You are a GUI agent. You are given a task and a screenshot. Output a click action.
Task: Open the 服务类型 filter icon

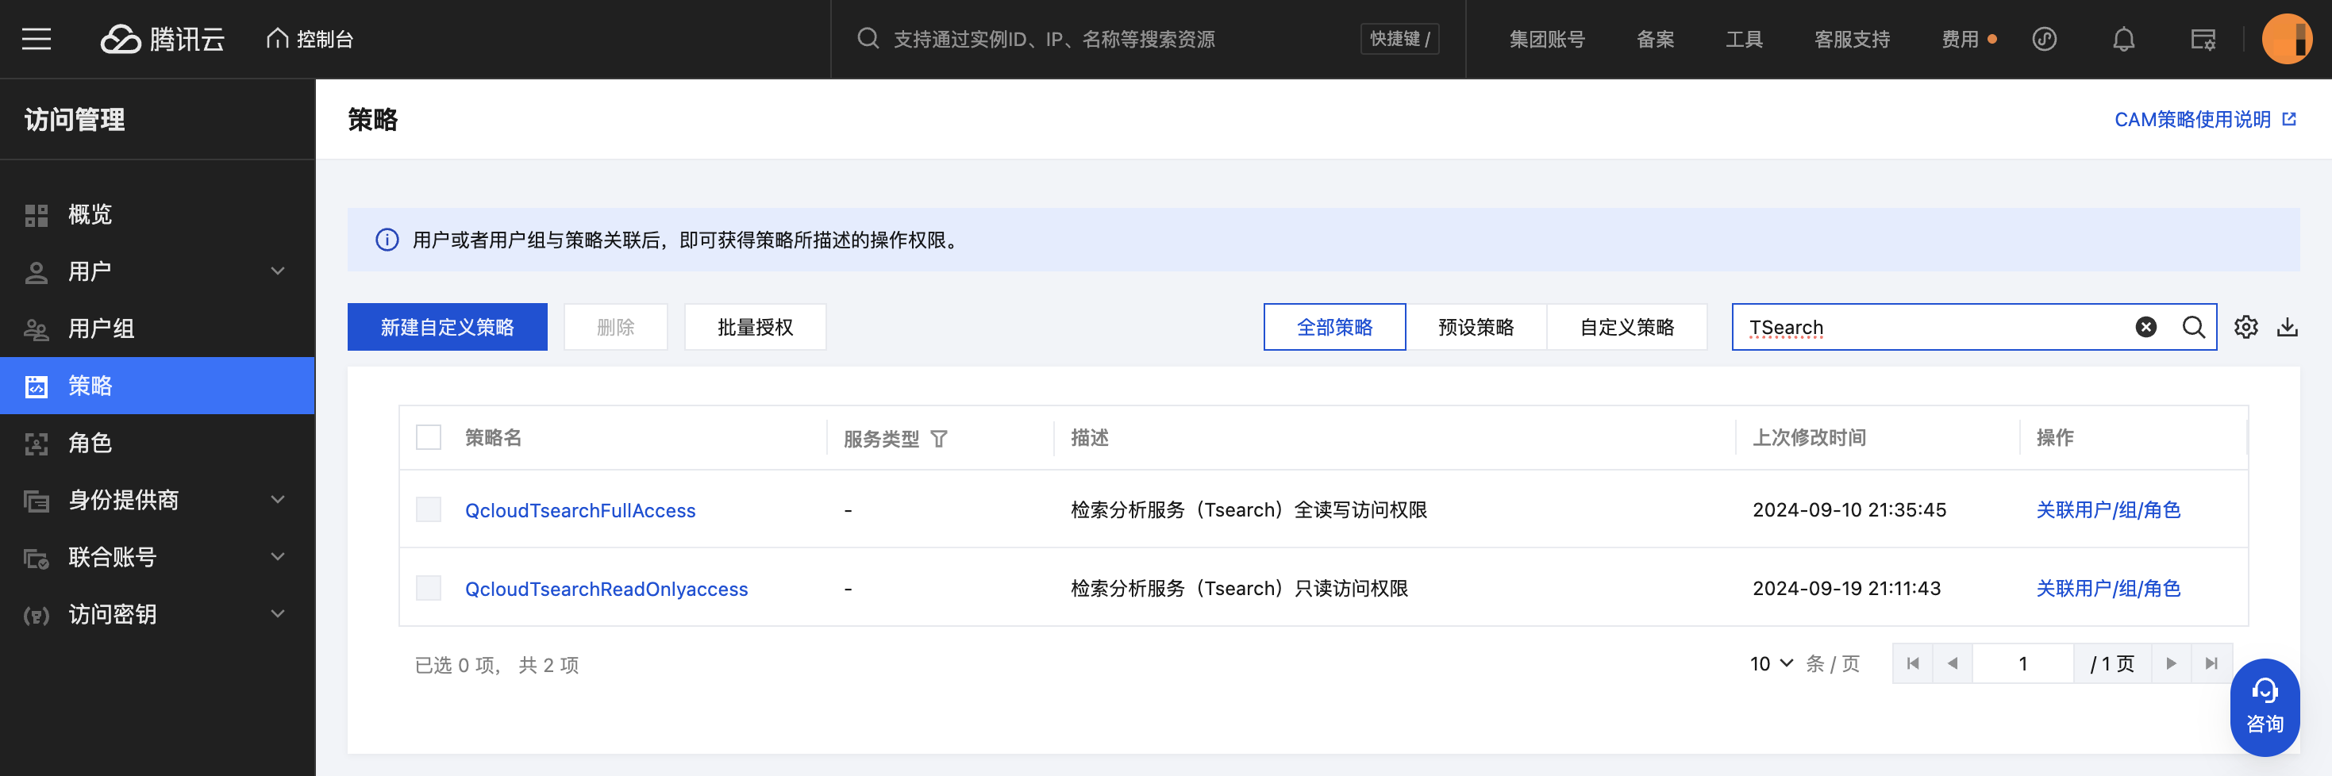tap(939, 439)
